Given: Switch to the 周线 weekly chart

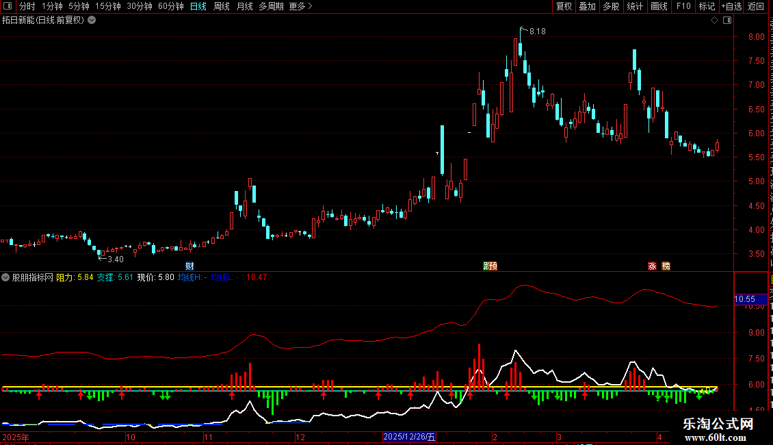Looking at the screenshot, I should pos(222,6).
